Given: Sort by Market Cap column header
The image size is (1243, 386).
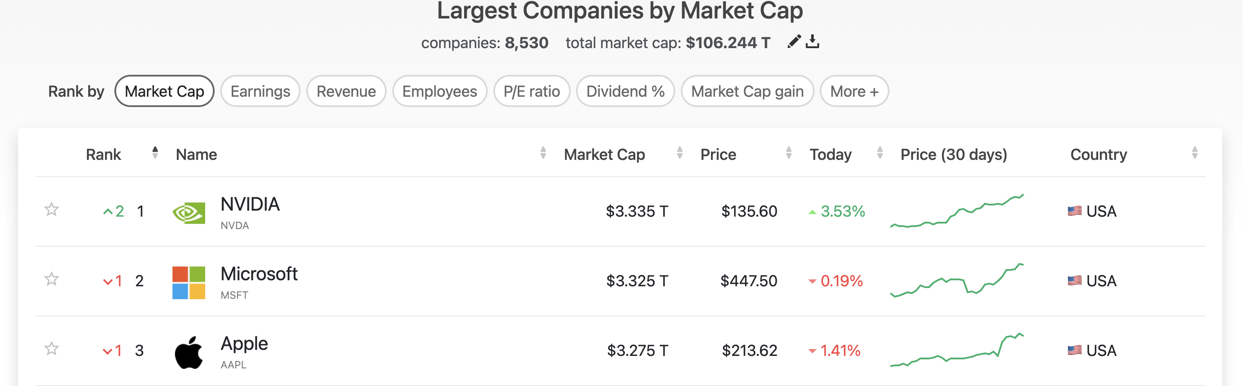Looking at the screenshot, I should coord(604,154).
